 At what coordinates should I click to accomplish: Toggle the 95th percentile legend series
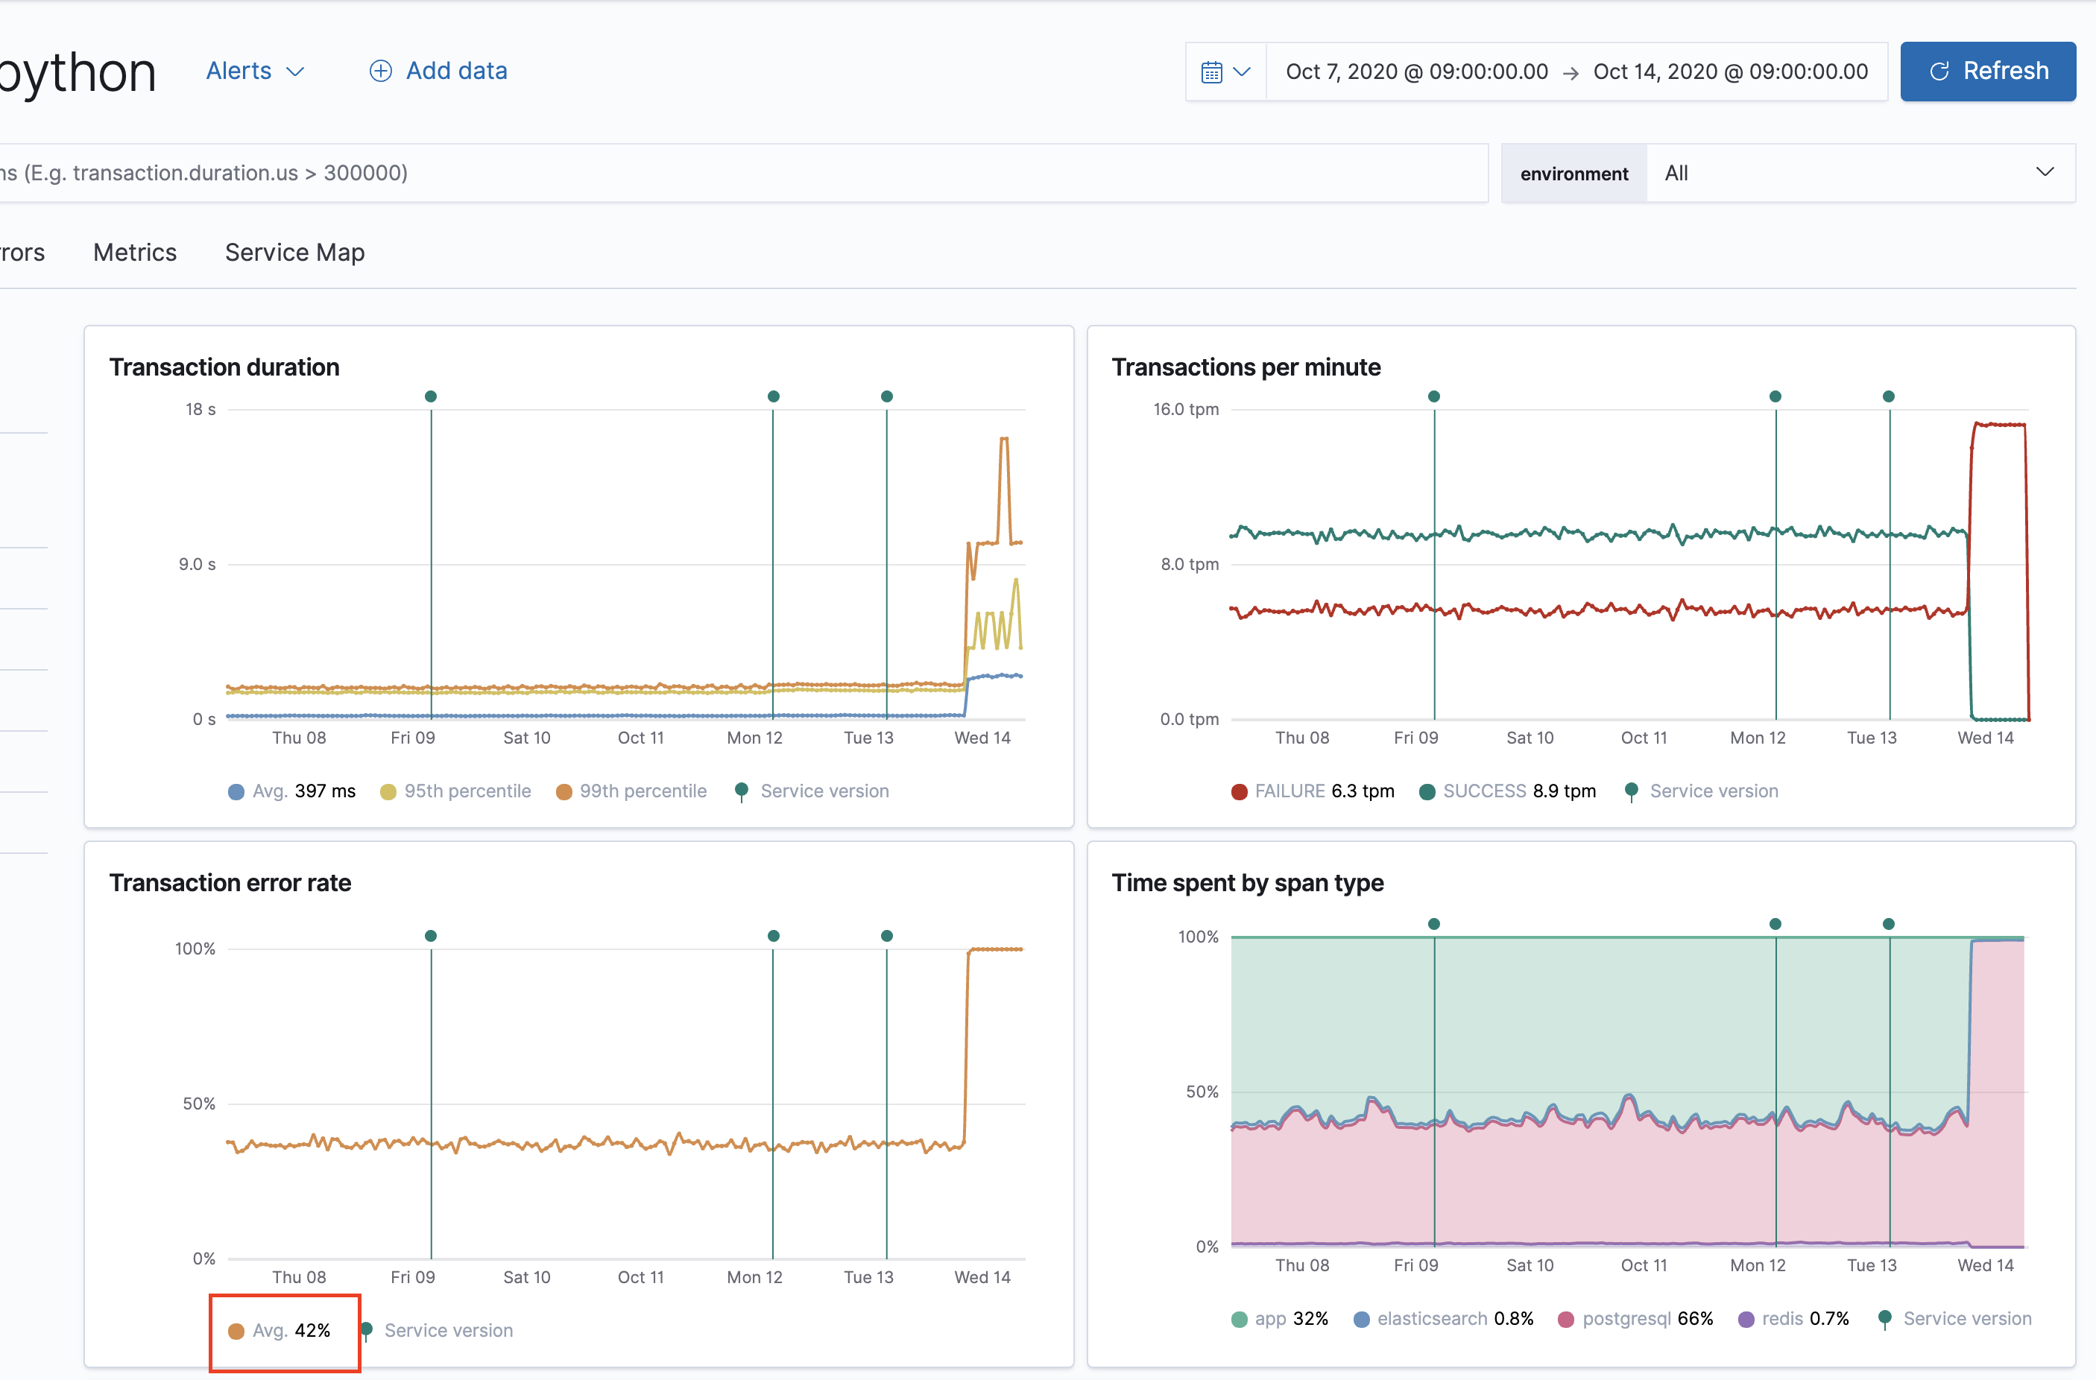[x=455, y=791]
